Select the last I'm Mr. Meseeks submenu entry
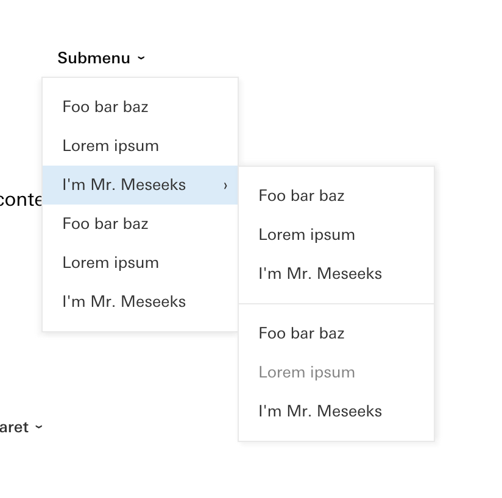The image size is (502, 498). coord(320,411)
